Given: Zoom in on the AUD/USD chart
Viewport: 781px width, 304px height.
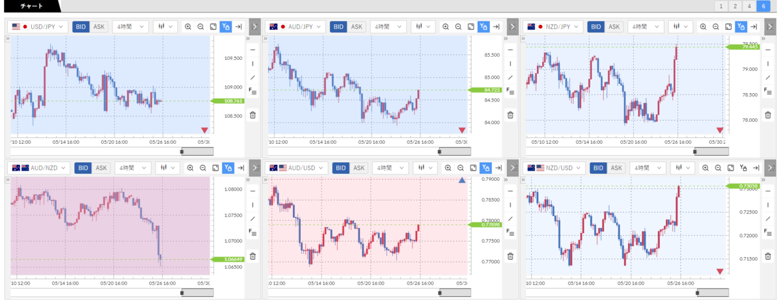Looking at the screenshot, I should click(448, 168).
